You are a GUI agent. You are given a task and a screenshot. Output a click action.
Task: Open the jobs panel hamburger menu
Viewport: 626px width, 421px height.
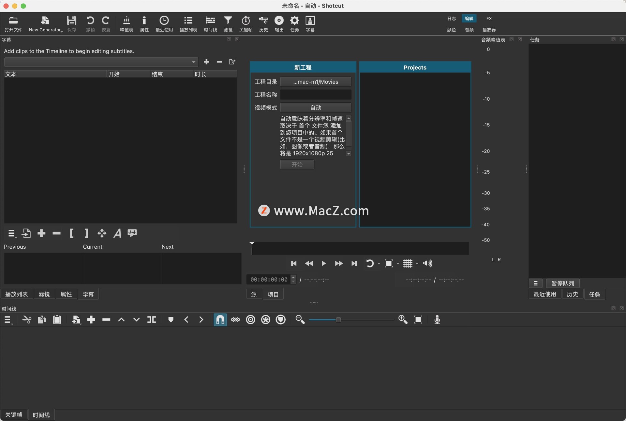pyautogui.click(x=536, y=283)
